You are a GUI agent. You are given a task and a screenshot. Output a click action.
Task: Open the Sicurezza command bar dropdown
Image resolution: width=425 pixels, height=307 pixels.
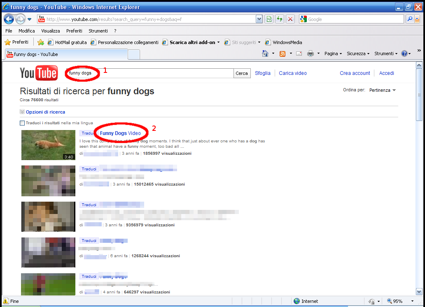tap(358, 53)
